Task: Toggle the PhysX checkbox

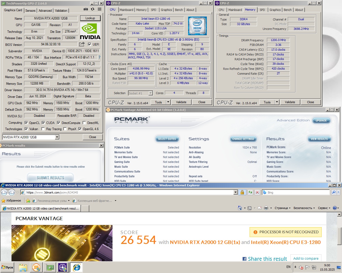Action: coord(65,129)
